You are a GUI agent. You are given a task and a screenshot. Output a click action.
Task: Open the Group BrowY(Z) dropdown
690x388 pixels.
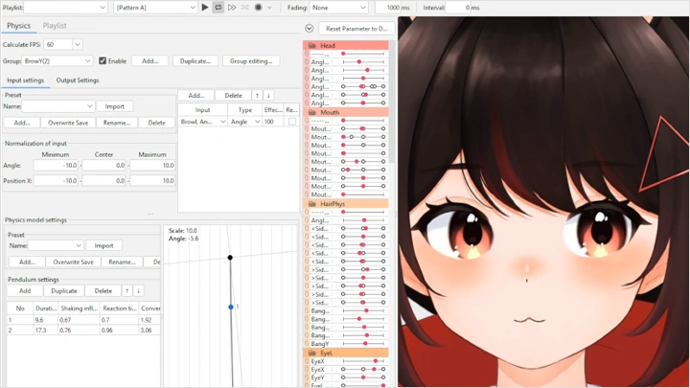click(57, 60)
